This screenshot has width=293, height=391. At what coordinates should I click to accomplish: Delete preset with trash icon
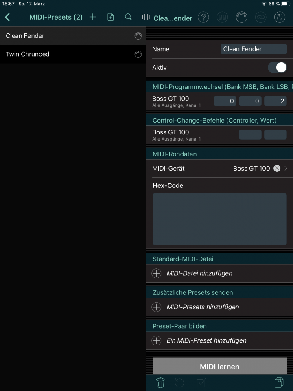point(160,382)
